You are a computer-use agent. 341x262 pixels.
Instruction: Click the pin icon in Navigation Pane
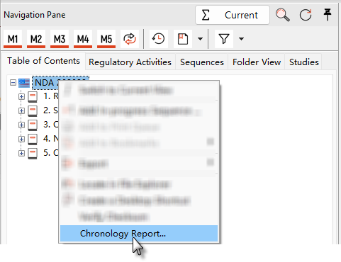(x=328, y=15)
